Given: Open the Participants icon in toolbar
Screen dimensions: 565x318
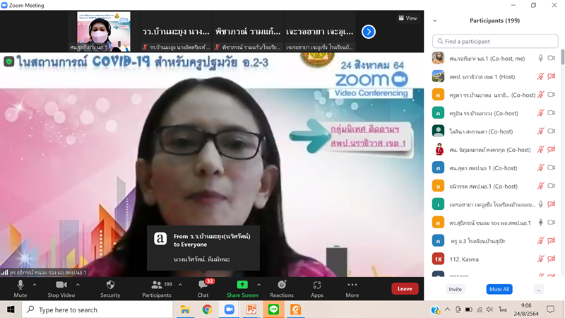Looking at the screenshot, I should (156, 285).
